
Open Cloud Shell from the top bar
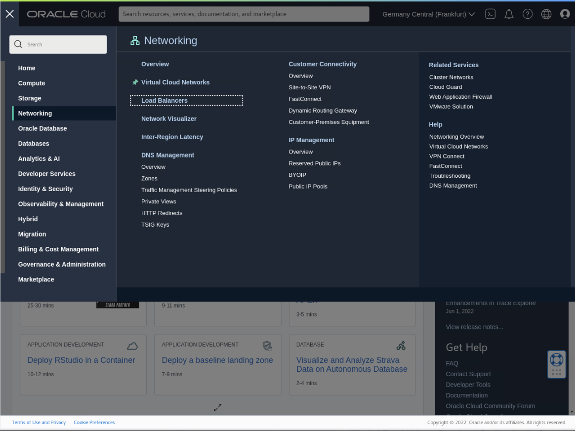click(x=490, y=14)
